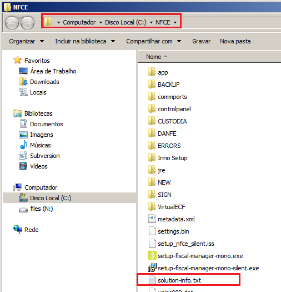
Task: Open the Compartilhar com dropdown arrow
Action: tap(179, 41)
